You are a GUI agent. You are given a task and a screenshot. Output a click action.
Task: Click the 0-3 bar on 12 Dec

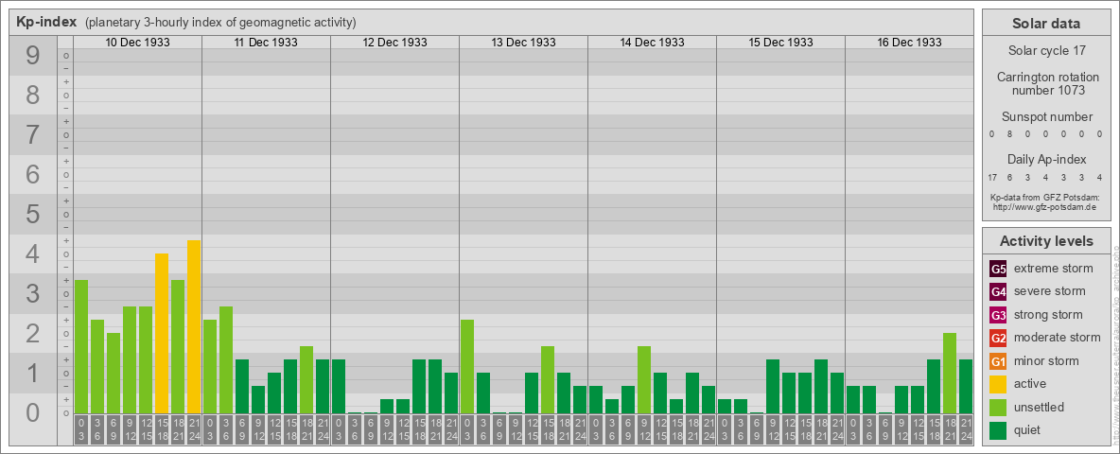[339, 386]
